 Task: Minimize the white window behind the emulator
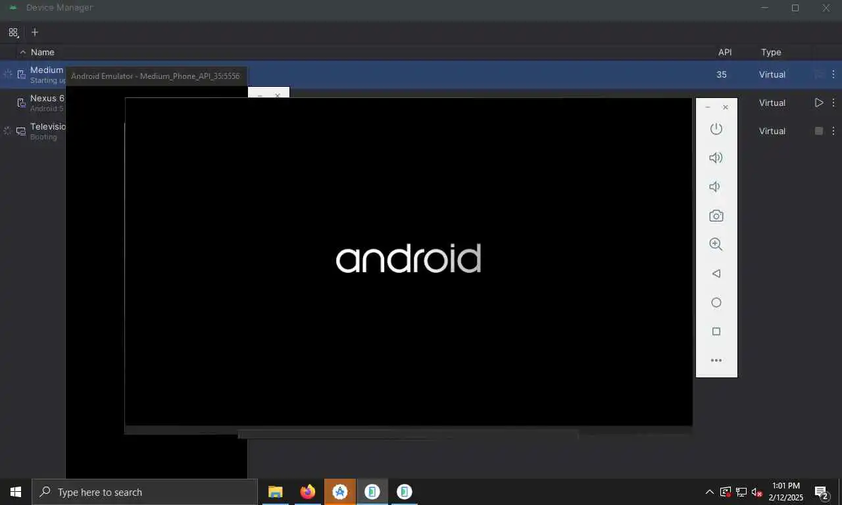(x=260, y=95)
